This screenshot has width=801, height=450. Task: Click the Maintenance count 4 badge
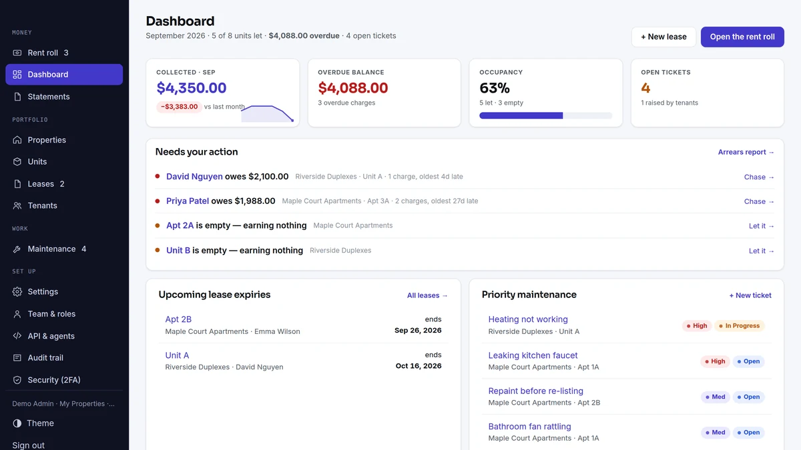[83, 249]
